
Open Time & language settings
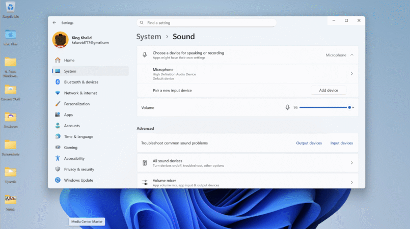coord(91,136)
